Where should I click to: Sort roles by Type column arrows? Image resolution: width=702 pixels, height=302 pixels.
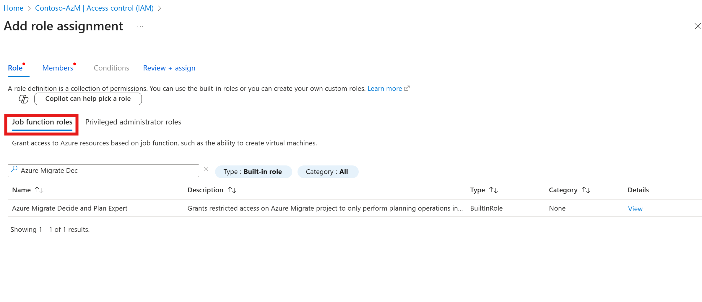[x=493, y=190]
